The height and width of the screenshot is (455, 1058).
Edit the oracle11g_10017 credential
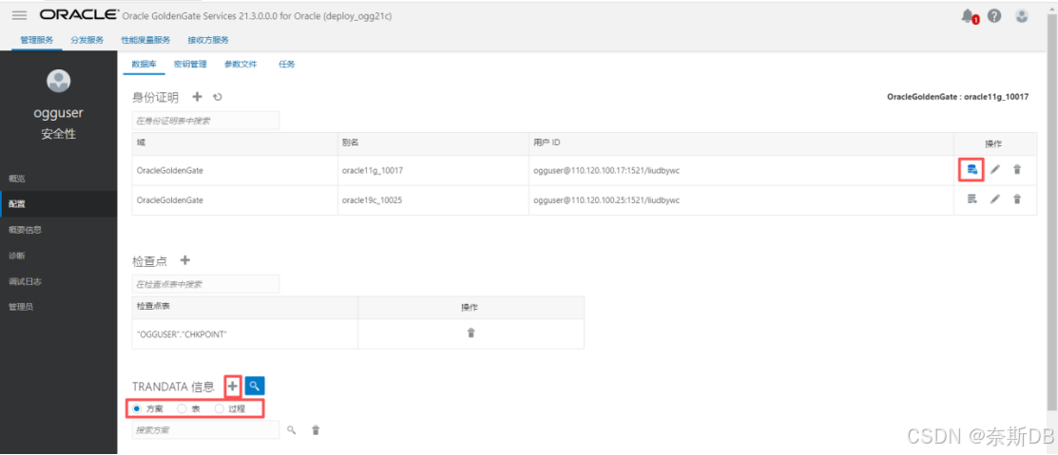[x=995, y=170]
